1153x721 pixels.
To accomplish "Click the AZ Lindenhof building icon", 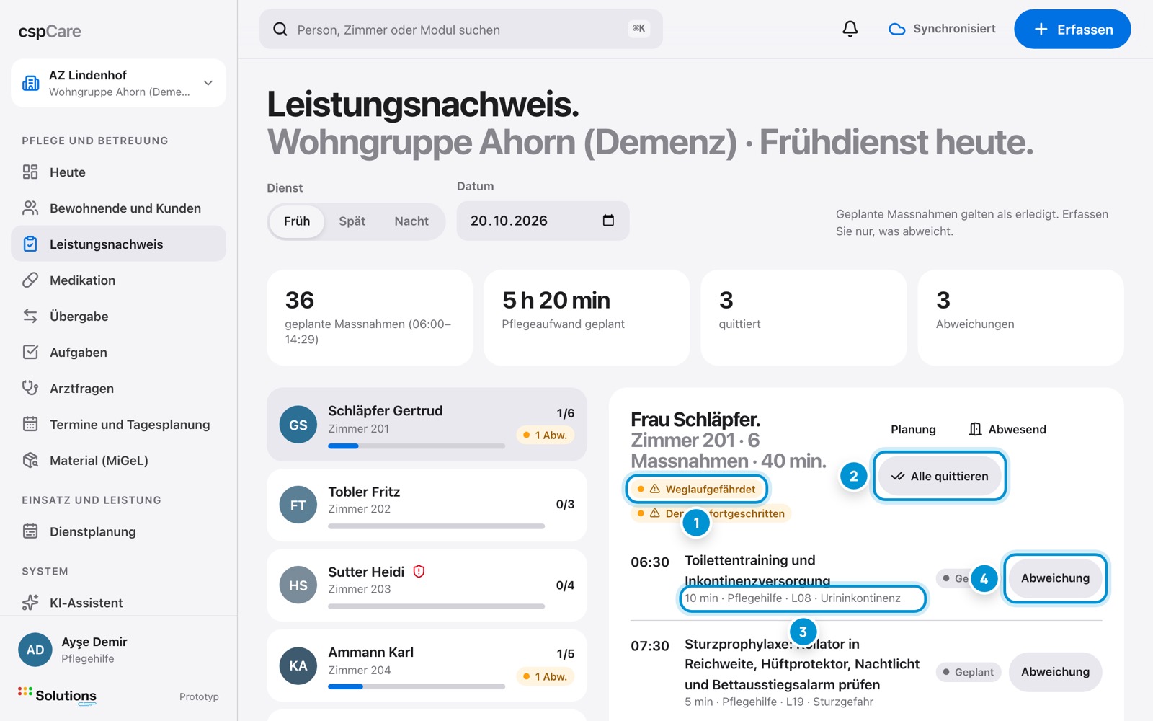I will [31, 83].
